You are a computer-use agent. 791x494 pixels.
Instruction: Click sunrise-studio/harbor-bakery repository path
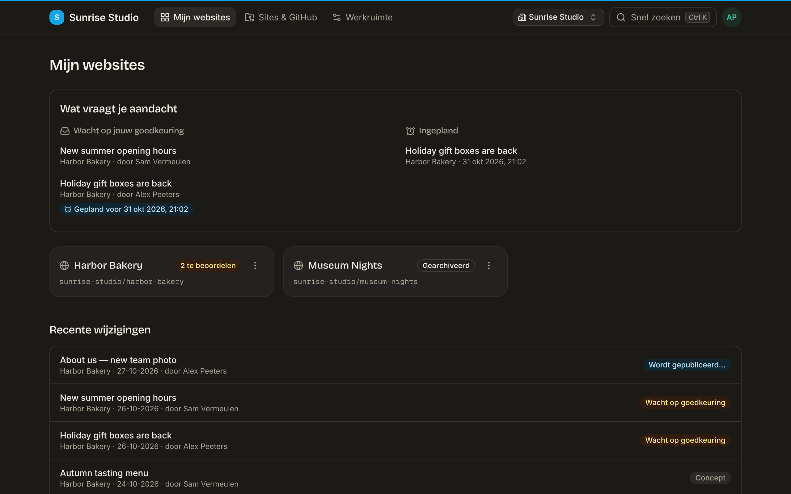pos(122,282)
